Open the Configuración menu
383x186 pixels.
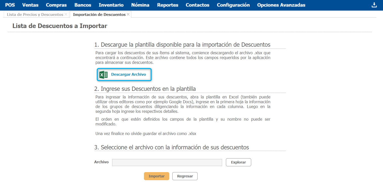233,5
